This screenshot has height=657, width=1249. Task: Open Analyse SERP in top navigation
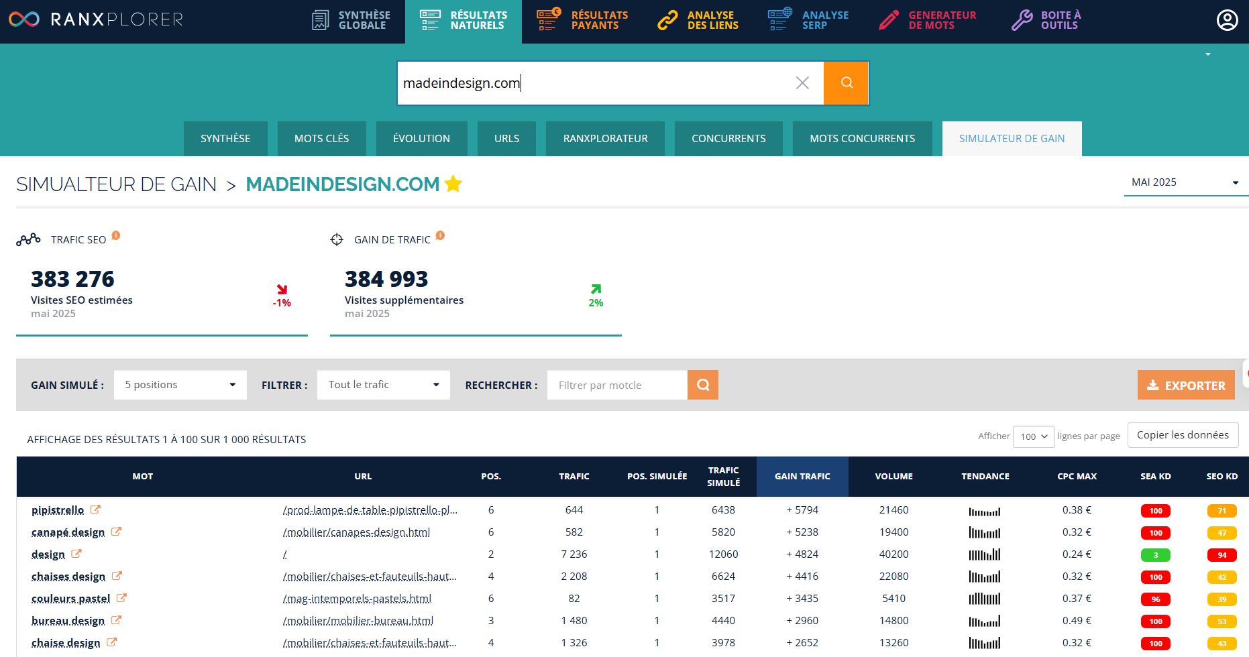(x=808, y=20)
